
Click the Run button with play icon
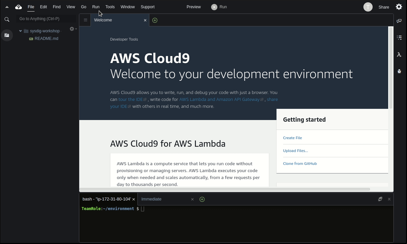[x=219, y=7]
